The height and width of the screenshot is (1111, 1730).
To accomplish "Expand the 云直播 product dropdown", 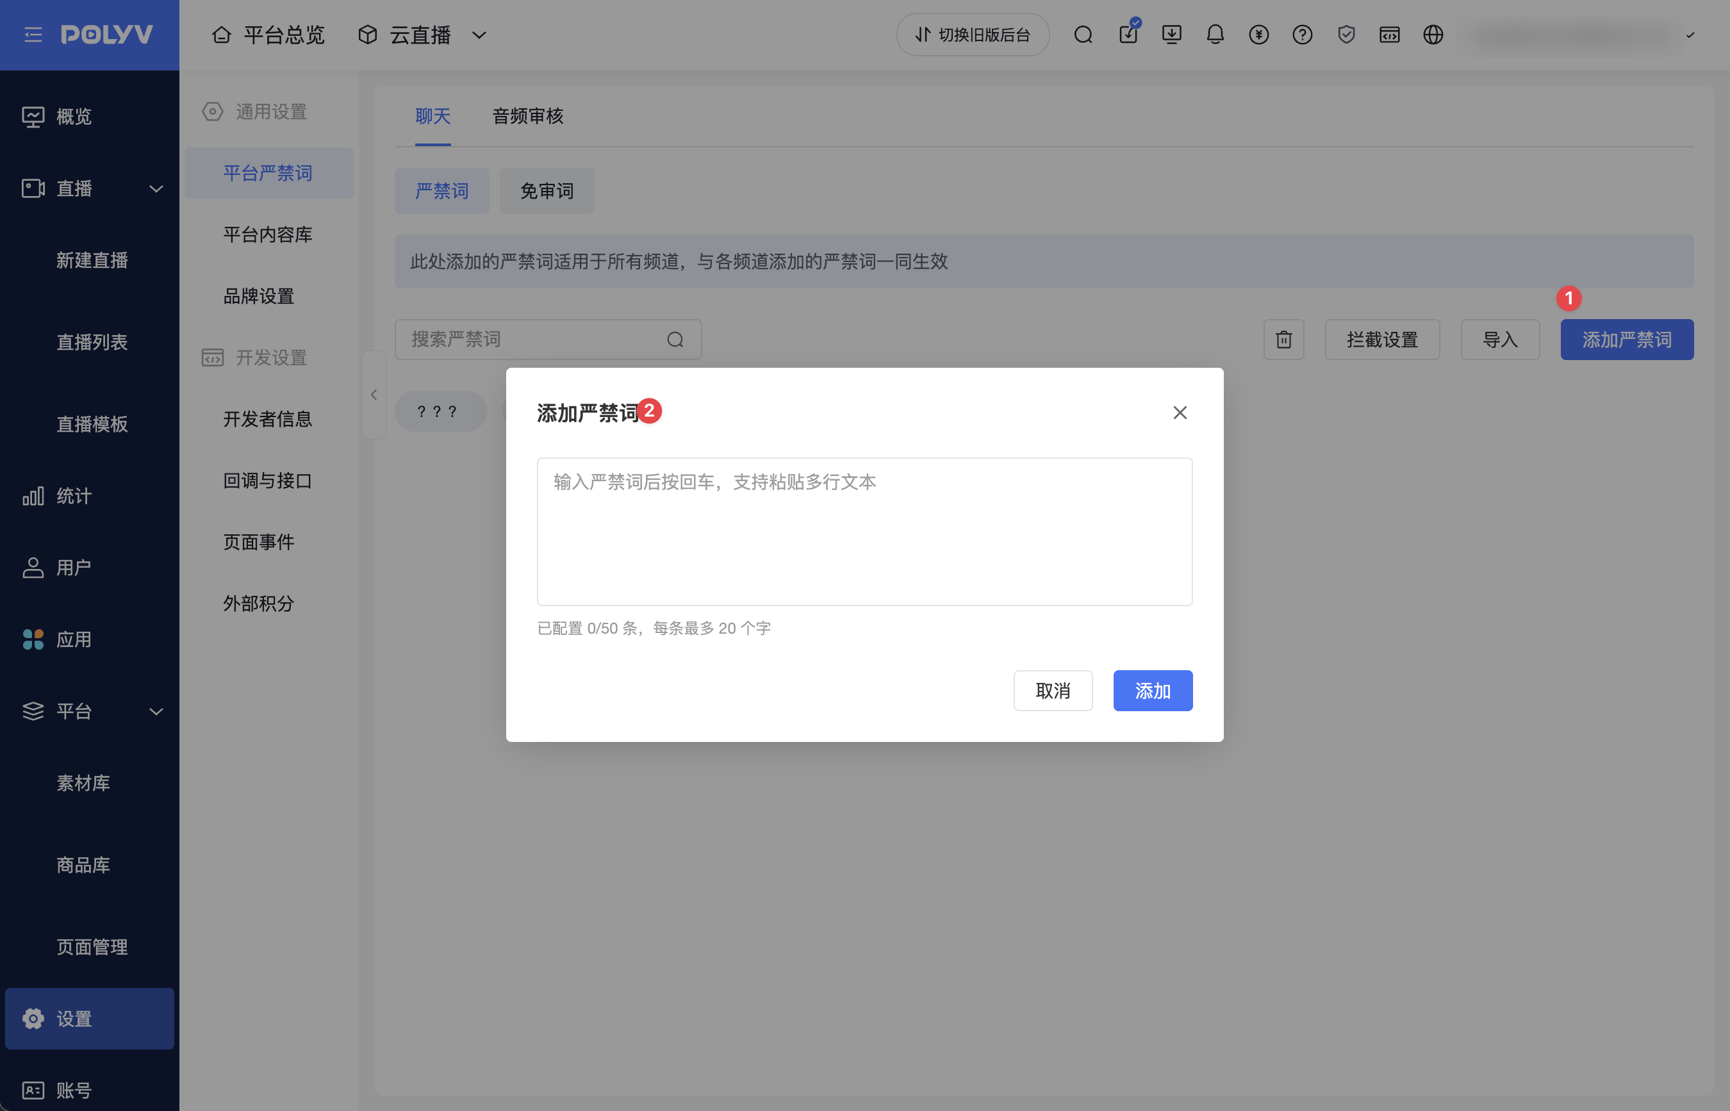I will pyautogui.click(x=479, y=35).
